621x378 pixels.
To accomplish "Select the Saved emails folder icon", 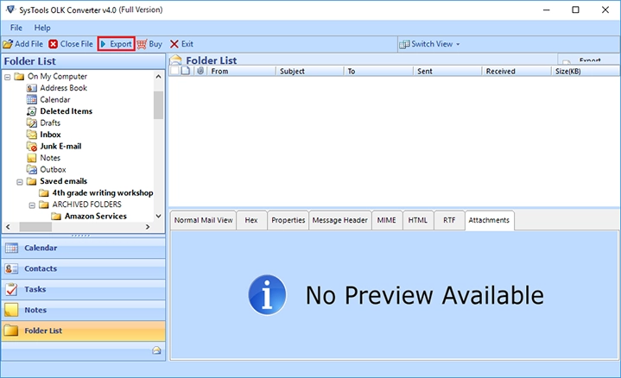I will (x=32, y=181).
